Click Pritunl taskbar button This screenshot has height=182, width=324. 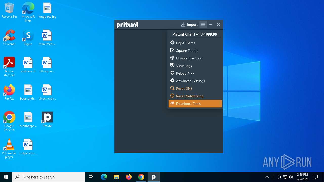(x=154, y=177)
